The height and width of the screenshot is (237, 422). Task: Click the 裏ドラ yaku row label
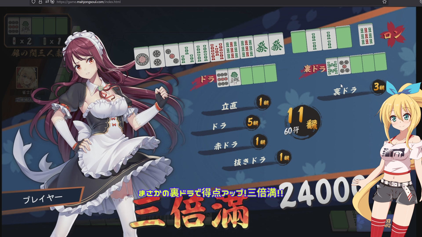point(345,91)
